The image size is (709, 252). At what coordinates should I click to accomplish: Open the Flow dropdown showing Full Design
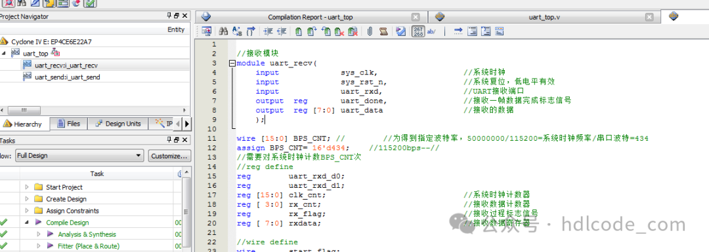click(79, 156)
